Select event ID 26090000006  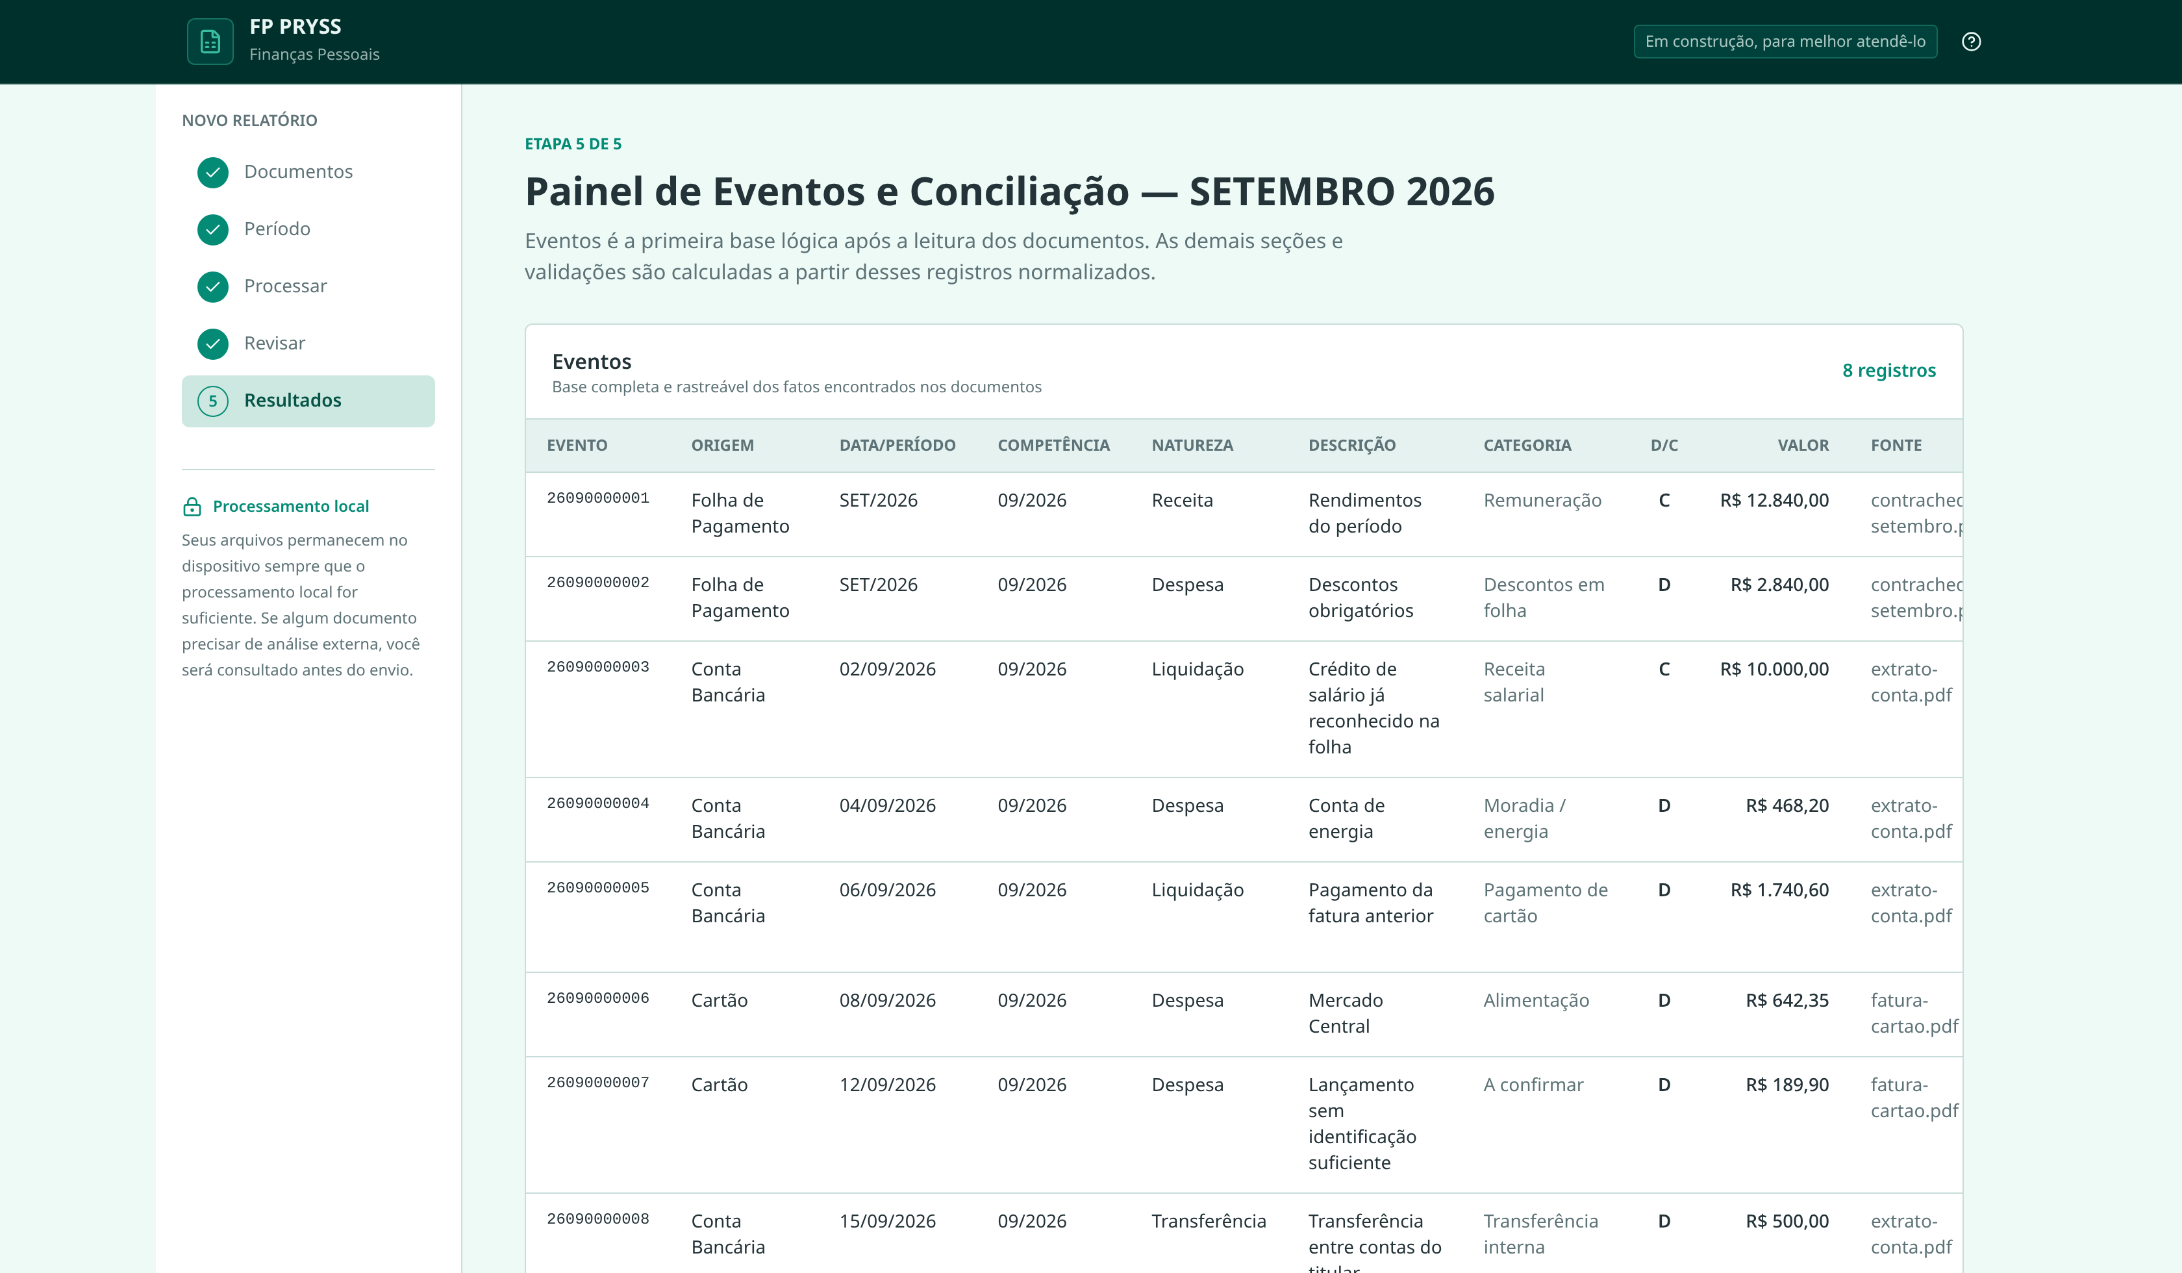pos(597,998)
